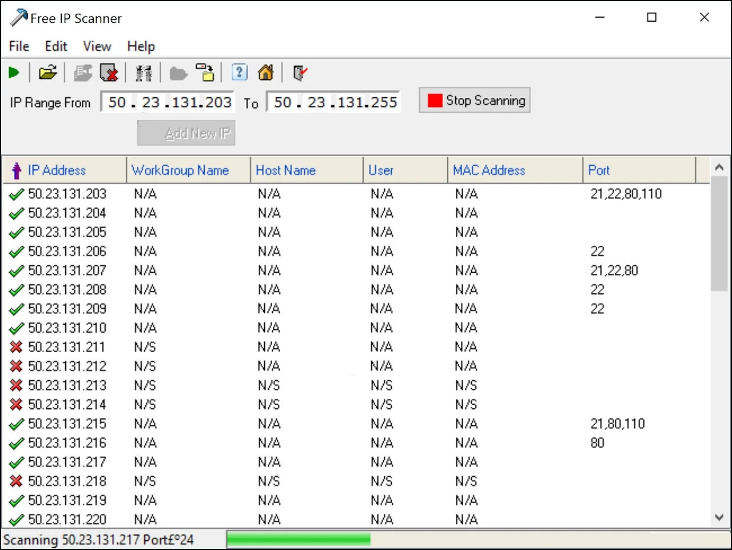Clear results using the red X document icon
This screenshot has width=732, height=550.
click(110, 73)
